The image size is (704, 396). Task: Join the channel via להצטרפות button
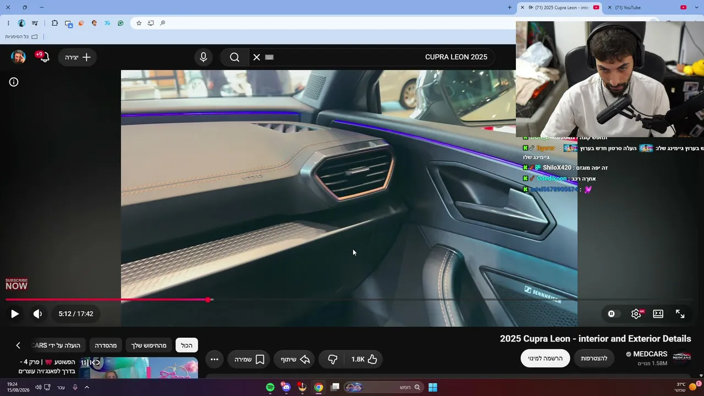(x=594, y=359)
